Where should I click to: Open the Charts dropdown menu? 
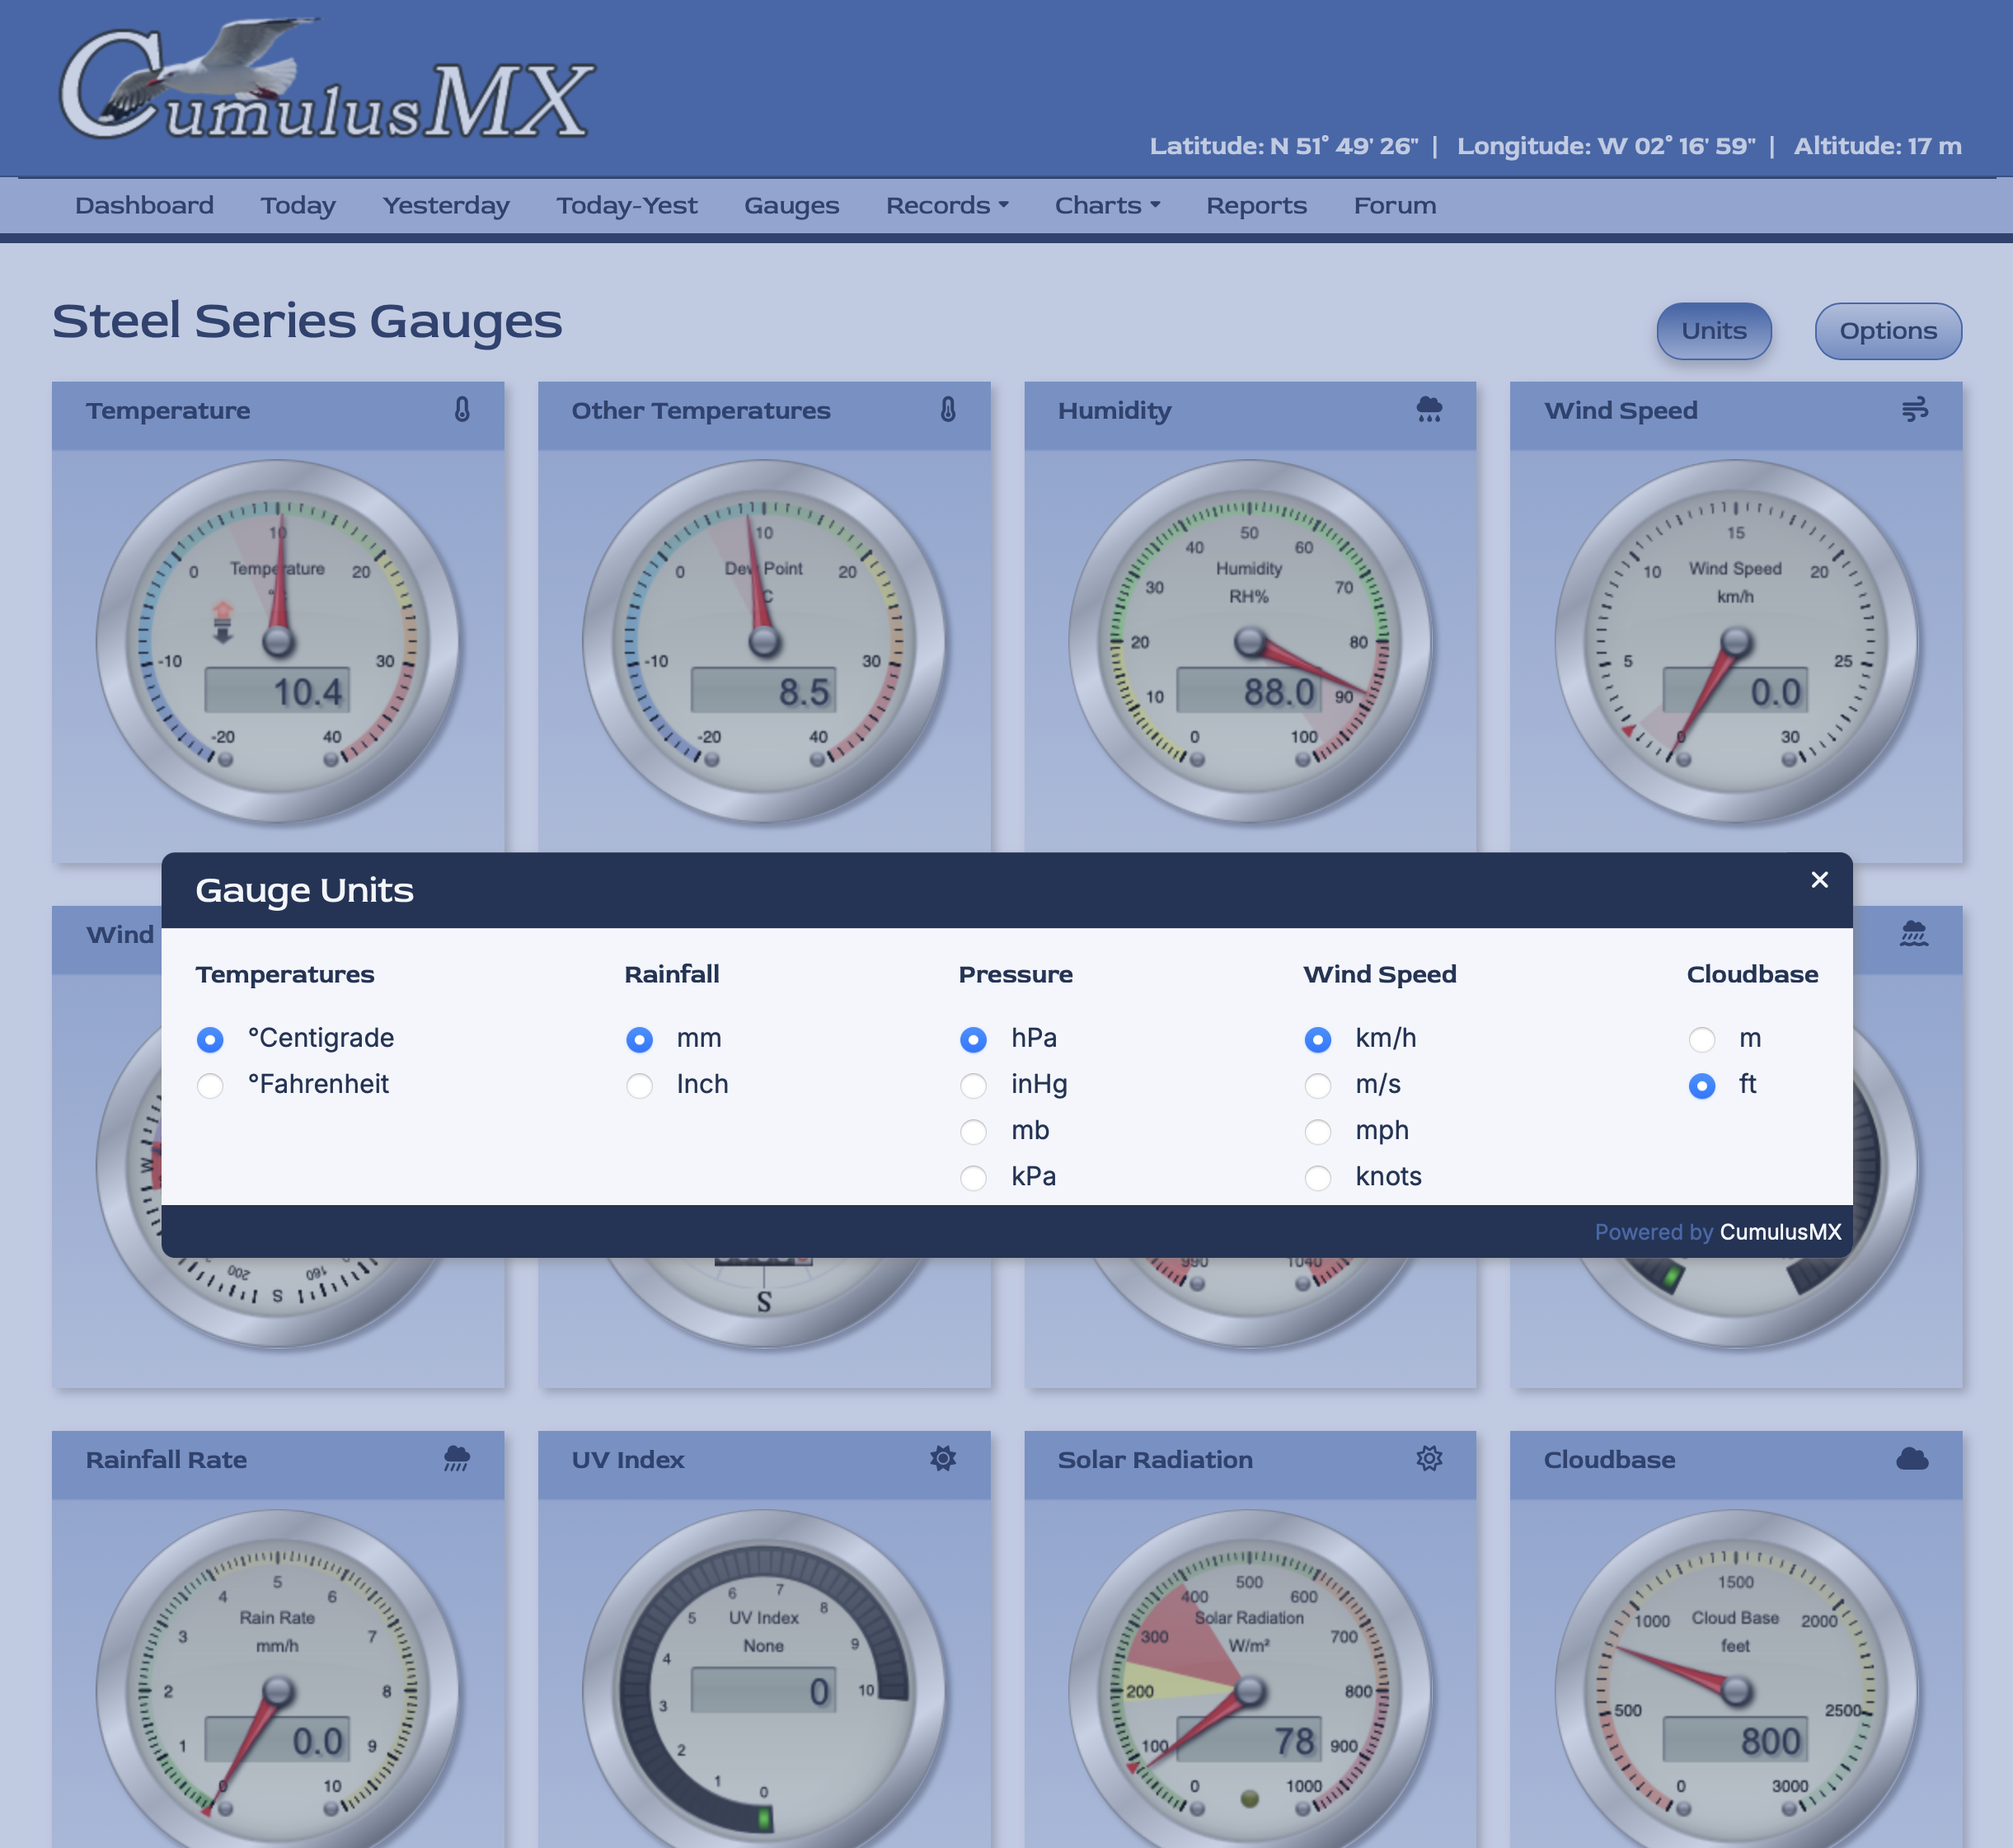point(1106,205)
